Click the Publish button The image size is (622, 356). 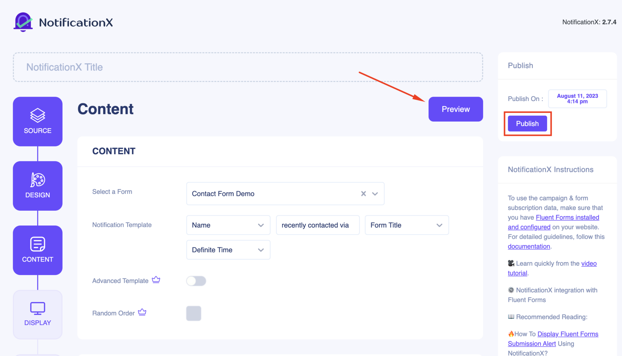(527, 123)
